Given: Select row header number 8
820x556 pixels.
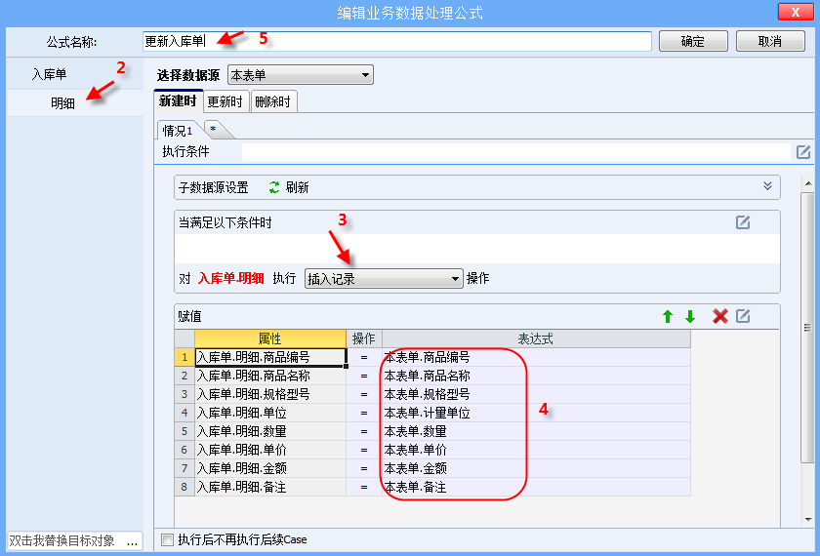Looking at the screenshot, I should (x=184, y=487).
